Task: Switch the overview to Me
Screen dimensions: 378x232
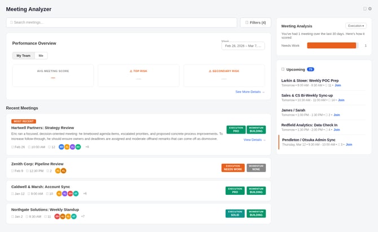Action: coord(40,55)
